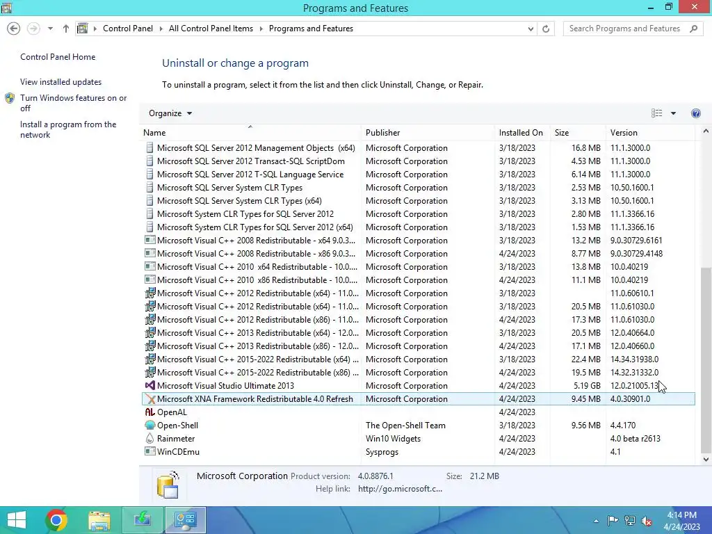The width and height of the screenshot is (712, 534).
Task: Expand the chevron after Control Panel breadcrumb
Action: (161, 29)
